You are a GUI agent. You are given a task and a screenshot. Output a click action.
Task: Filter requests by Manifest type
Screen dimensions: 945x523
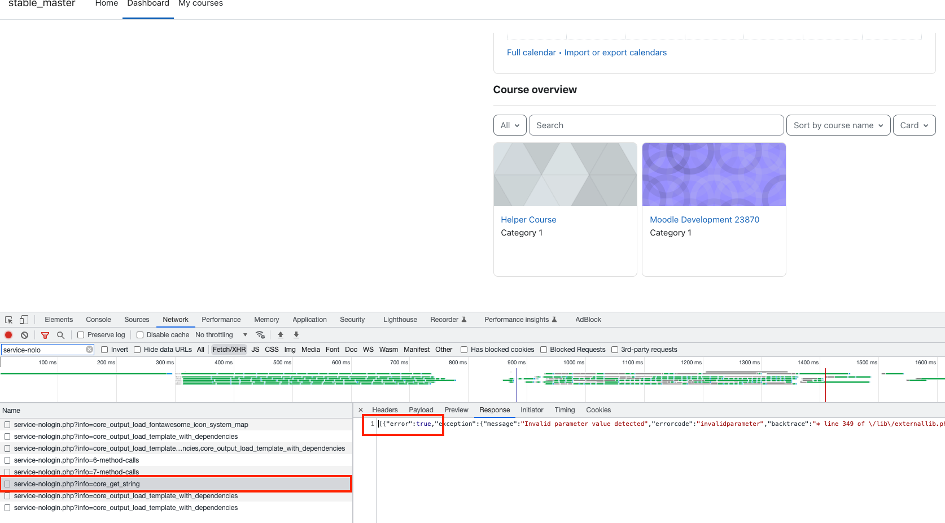coord(417,350)
